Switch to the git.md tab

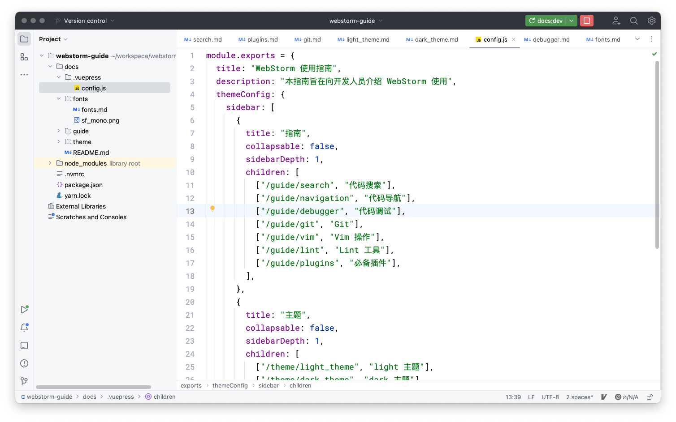point(308,39)
